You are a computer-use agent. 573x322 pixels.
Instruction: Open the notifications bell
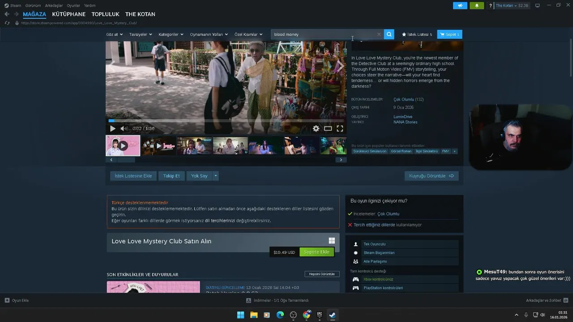[476, 5]
